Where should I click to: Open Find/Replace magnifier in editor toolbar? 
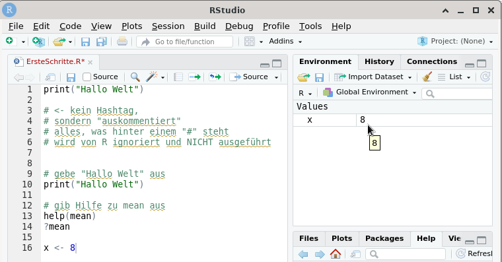pyautogui.click(x=135, y=77)
